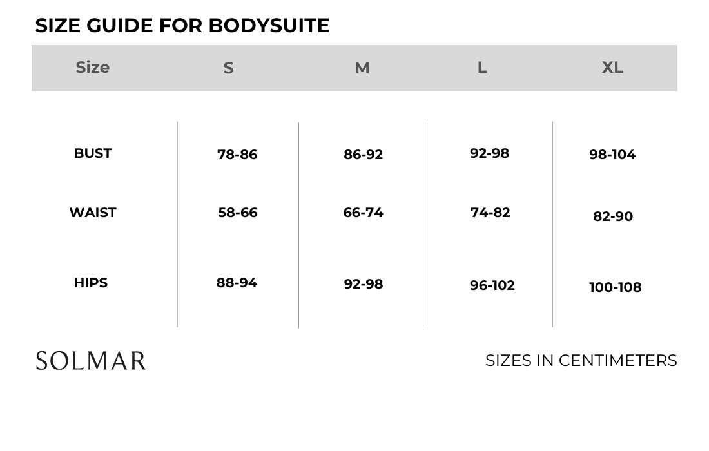Click the 'SIZES IN CENTIMETERS' note

tap(581, 361)
